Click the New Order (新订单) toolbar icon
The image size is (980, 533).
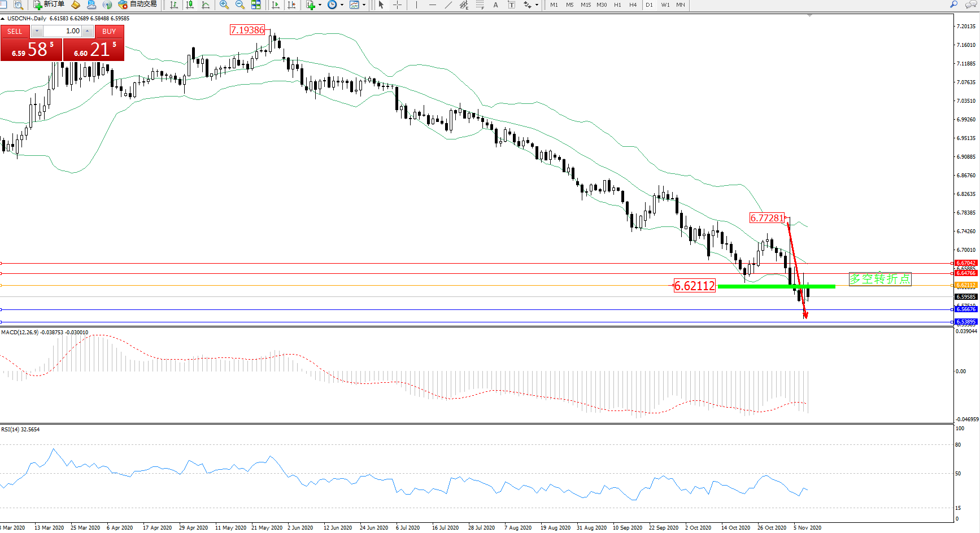coord(49,5)
